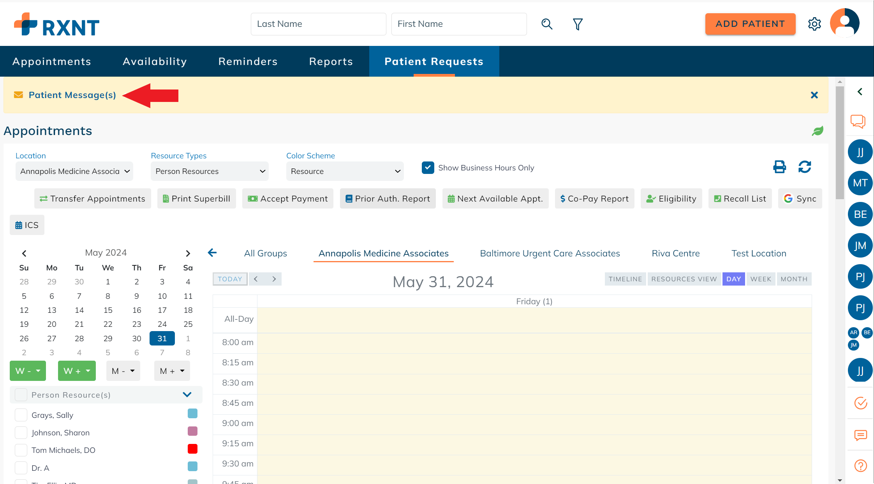This screenshot has height=484, width=874.
Task: Click the Patient Message(s) envelope icon
Action: click(x=18, y=95)
